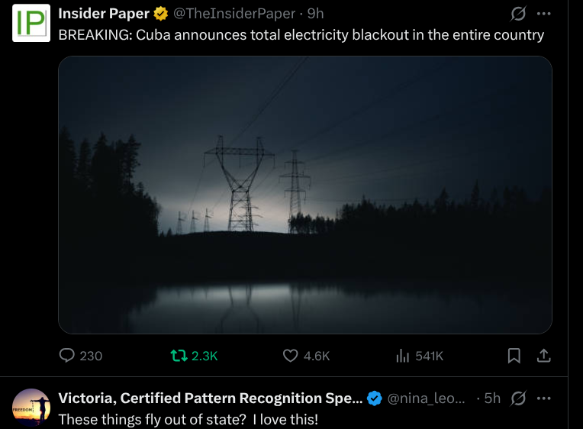The image size is (583, 429).
Task: Undo the repost showing 2.3K
Action: (x=179, y=356)
